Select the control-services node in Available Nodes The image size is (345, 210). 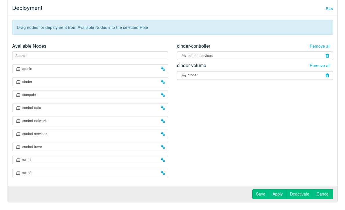35,134
